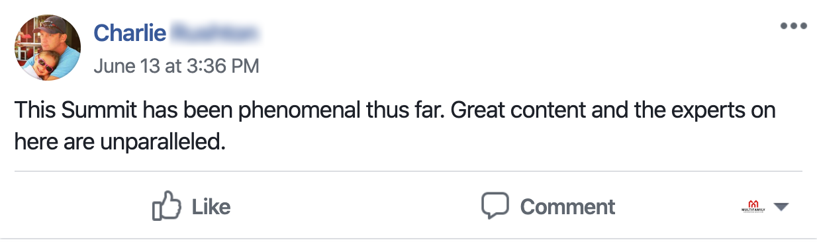Click the Multifamily page logo icon
Viewport: 817px width, 242px height.
[753, 206]
